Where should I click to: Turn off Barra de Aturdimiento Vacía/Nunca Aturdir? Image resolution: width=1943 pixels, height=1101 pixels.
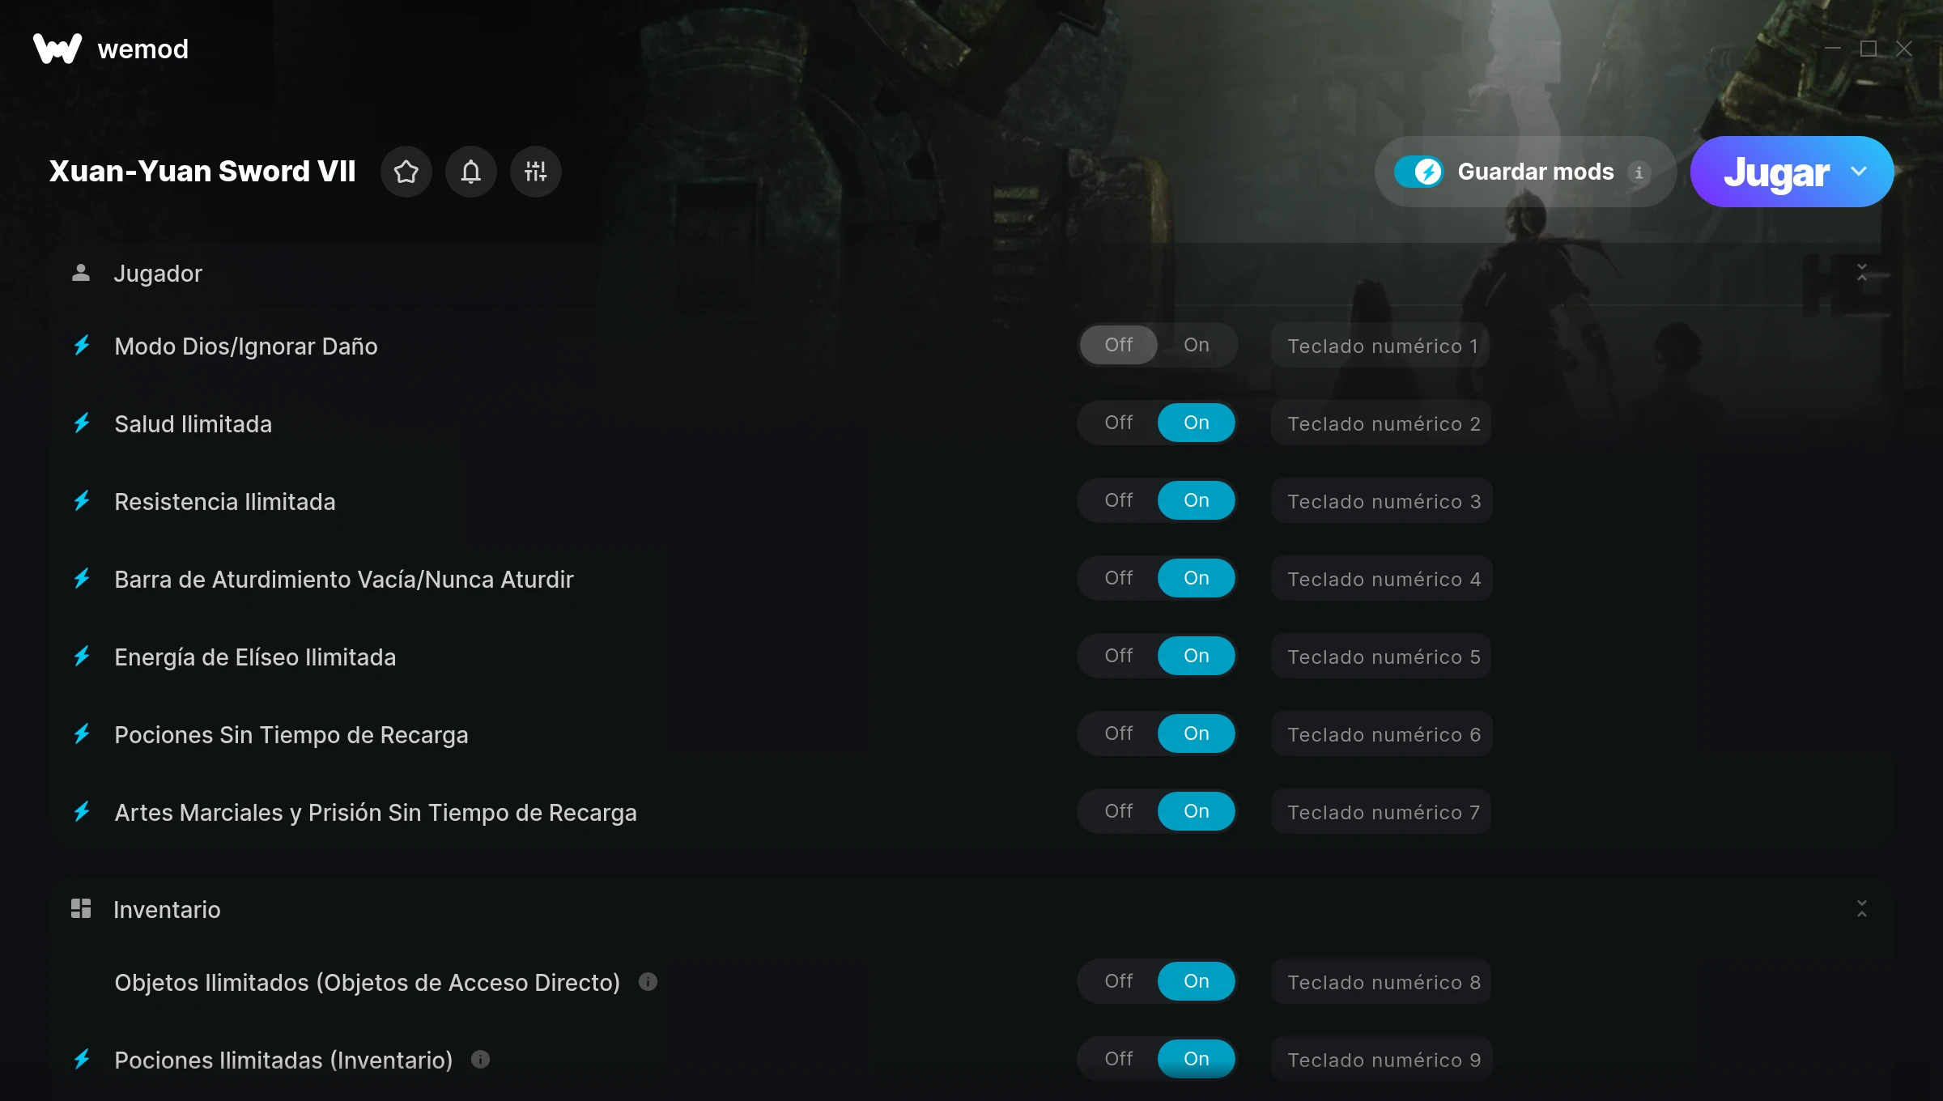[x=1119, y=578]
